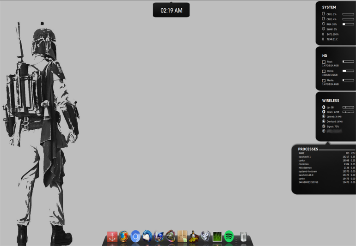Select the kworker/u16:0 process row
Screen dimensions: 356x246
pos(327,175)
